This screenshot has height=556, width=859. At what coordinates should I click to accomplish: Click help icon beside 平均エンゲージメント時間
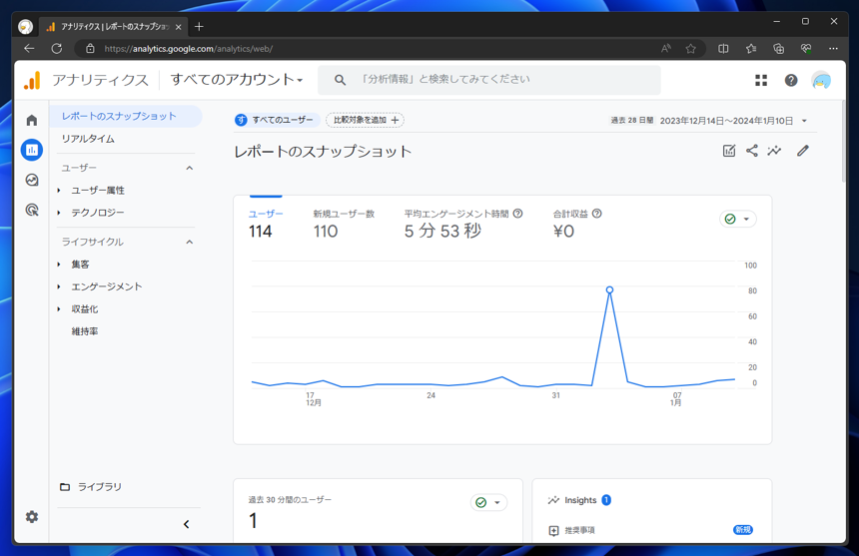[x=517, y=214]
